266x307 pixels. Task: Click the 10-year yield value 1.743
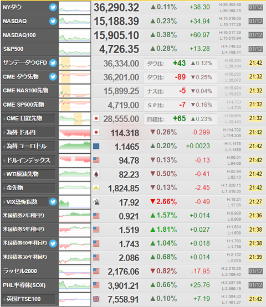pos(129,244)
